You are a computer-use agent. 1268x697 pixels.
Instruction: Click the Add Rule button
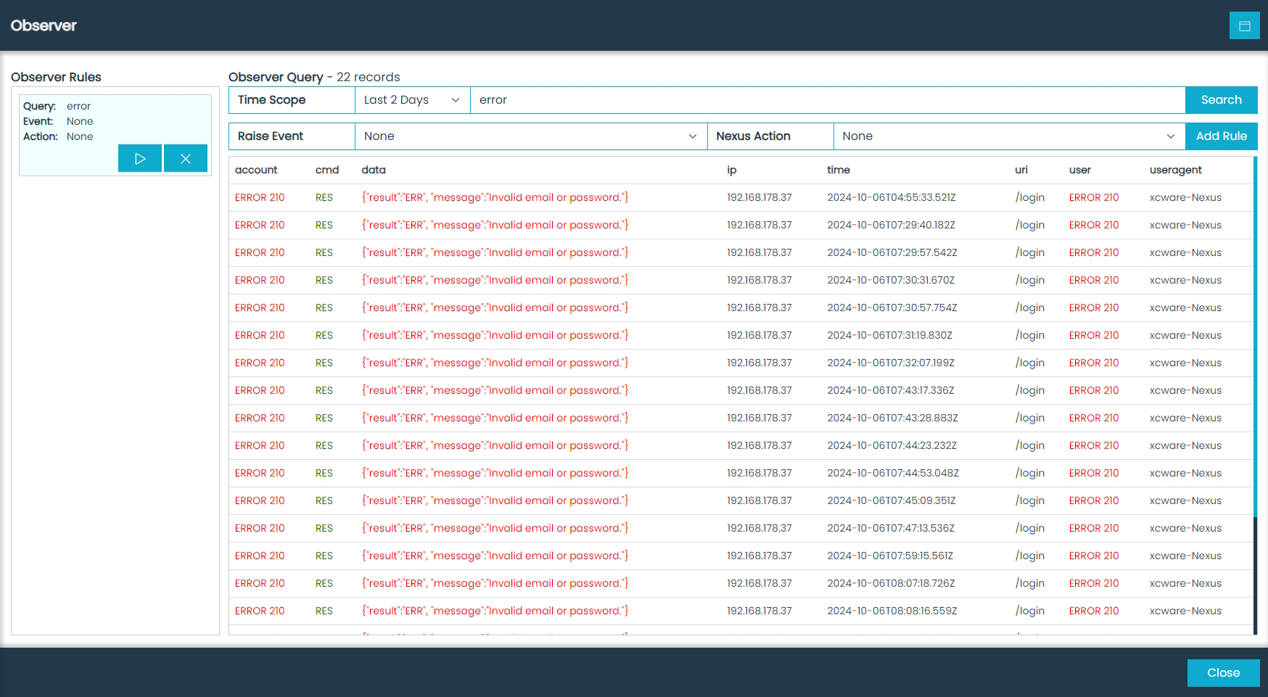coord(1221,136)
